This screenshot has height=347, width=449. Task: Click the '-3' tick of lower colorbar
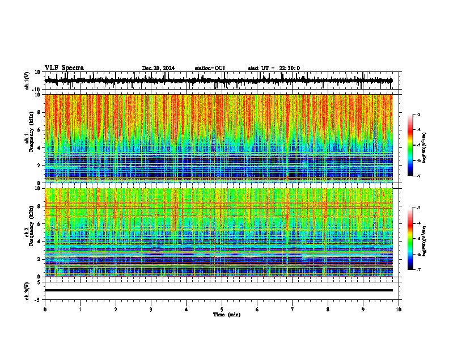pos(418,208)
